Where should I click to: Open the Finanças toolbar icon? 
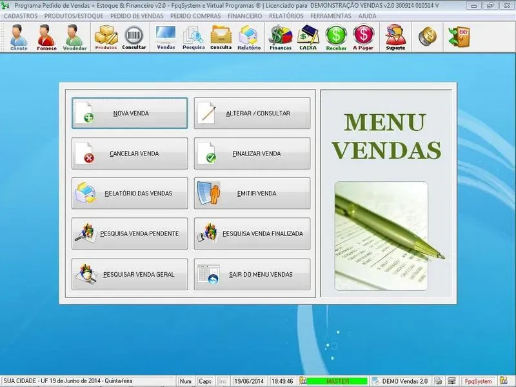coord(281,37)
